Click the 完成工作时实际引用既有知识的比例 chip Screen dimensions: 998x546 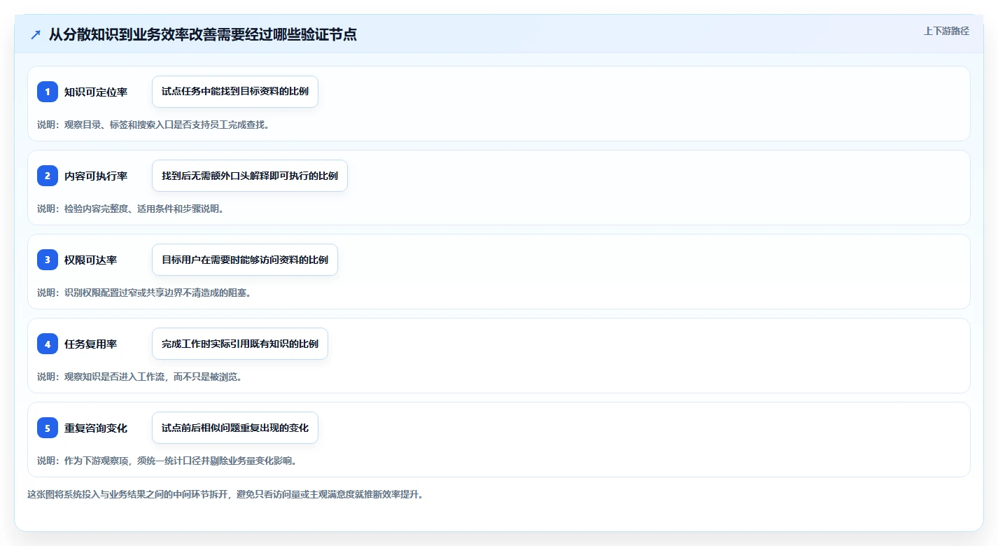[x=240, y=344]
